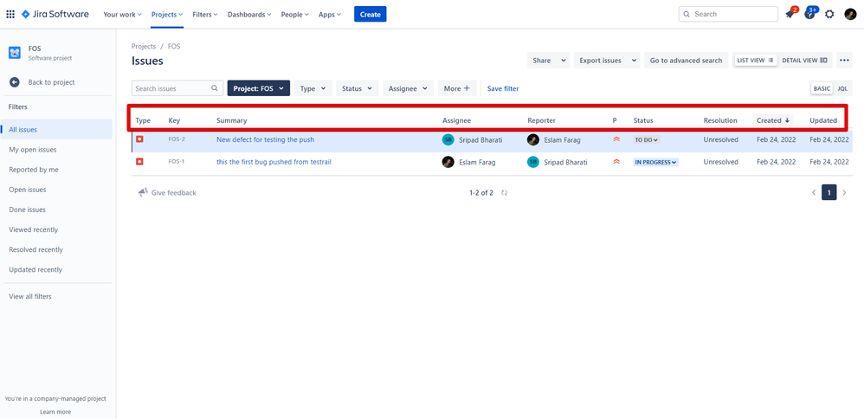Click the FOS project avatar icon
Viewport: 864px width, 419px height.
(x=15, y=53)
